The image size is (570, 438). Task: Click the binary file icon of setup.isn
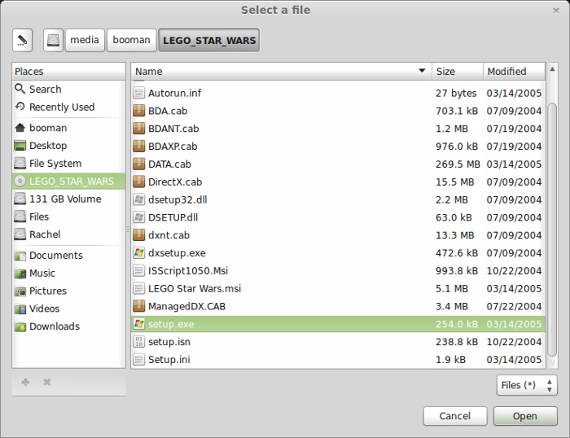pyautogui.click(x=139, y=341)
